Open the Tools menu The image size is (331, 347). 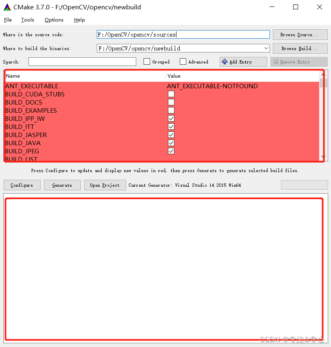(27, 20)
